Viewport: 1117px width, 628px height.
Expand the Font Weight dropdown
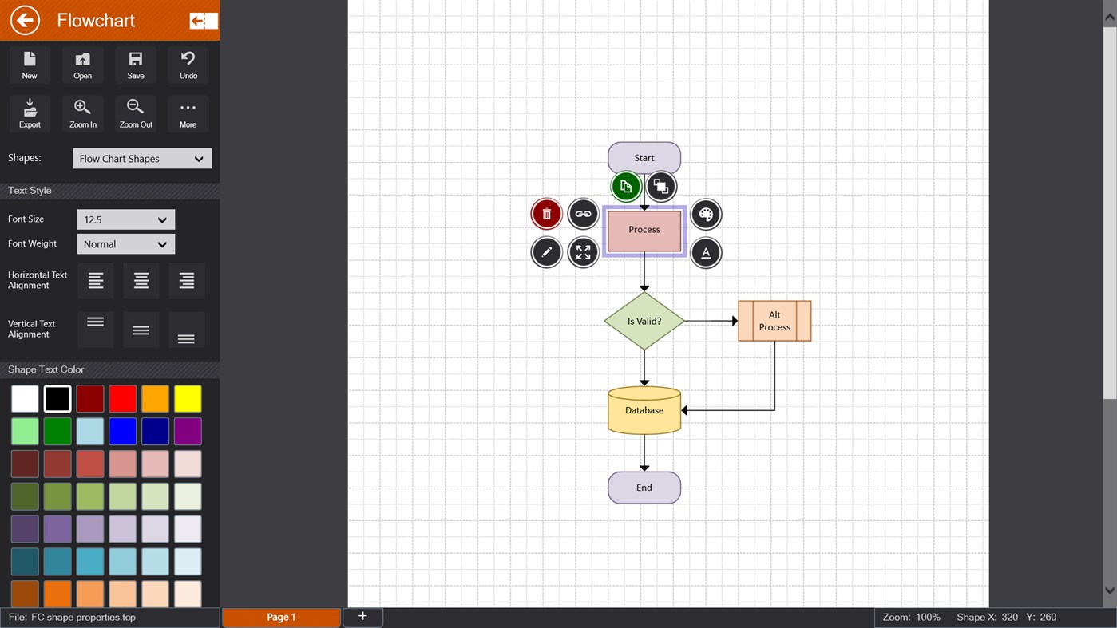pos(125,243)
